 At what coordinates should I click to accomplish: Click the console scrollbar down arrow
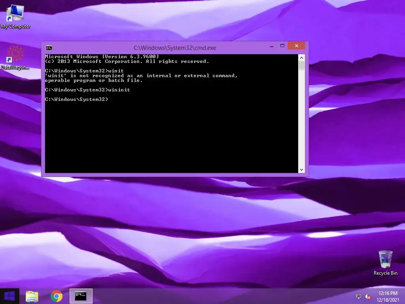pos(301,169)
